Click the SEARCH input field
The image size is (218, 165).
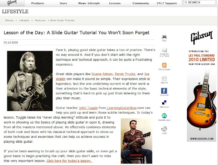[x=199, y=3]
